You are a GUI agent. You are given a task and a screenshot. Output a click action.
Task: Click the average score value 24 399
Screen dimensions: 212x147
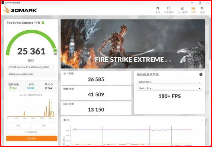[x=30, y=88]
